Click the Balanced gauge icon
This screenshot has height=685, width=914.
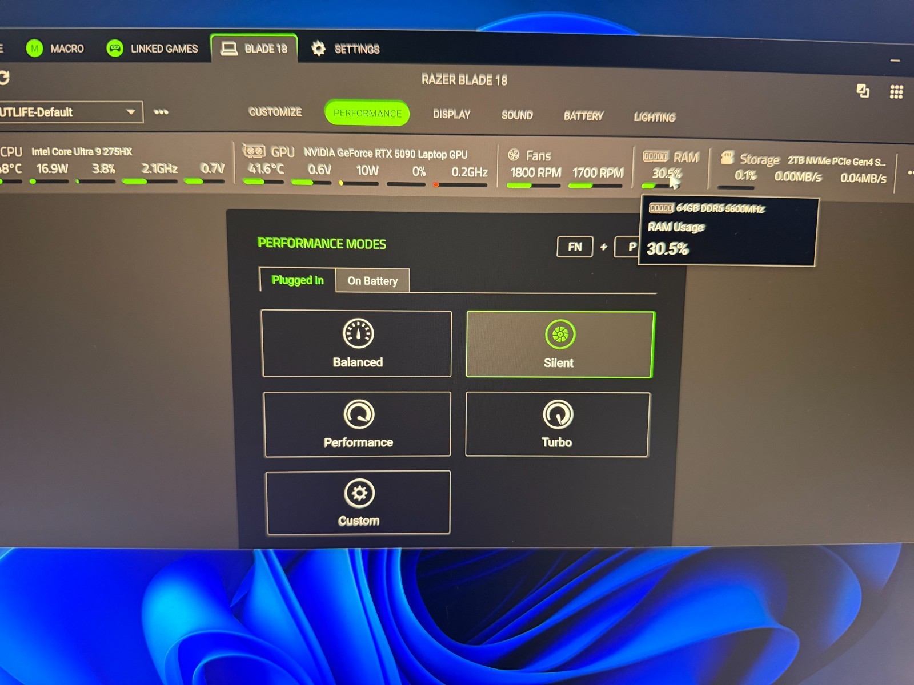[358, 333]
